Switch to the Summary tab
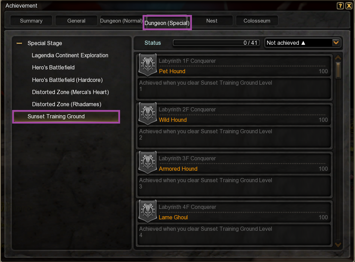 click(x=31, y=21)
